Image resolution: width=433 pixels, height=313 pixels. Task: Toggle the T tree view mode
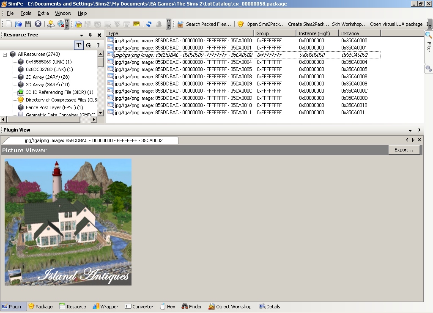tap(79, 45)
